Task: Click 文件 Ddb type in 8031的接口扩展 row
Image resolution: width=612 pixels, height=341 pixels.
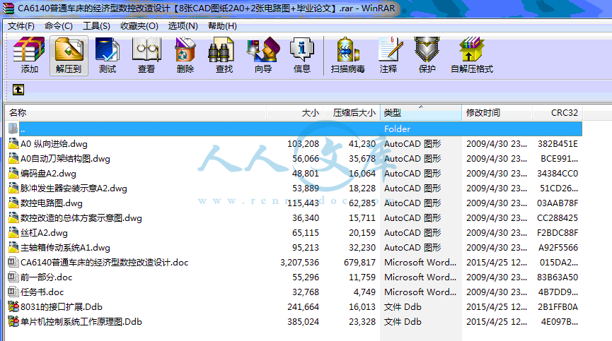Action: click(x=403, y=306)
